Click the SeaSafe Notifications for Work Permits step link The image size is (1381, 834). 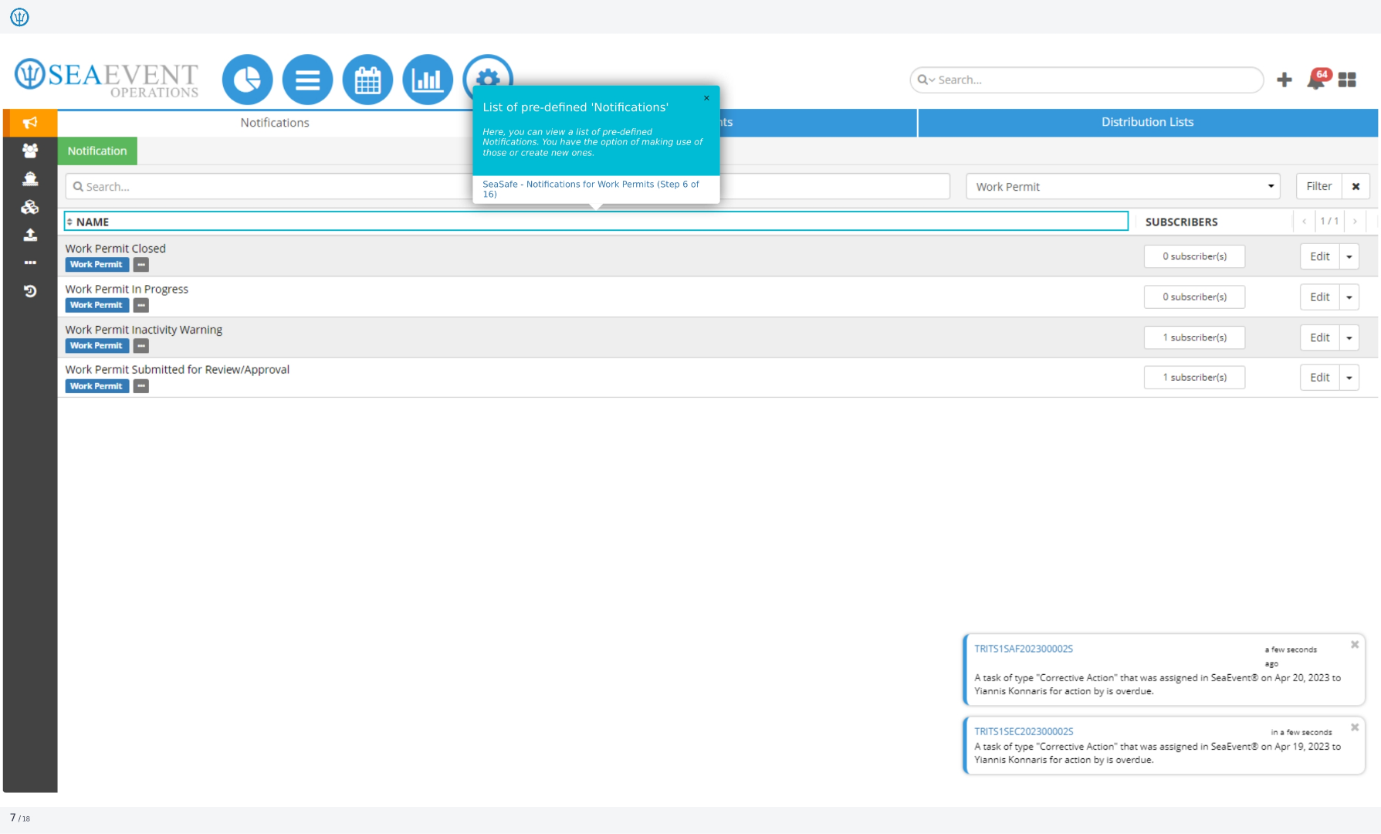click(591, 189)
